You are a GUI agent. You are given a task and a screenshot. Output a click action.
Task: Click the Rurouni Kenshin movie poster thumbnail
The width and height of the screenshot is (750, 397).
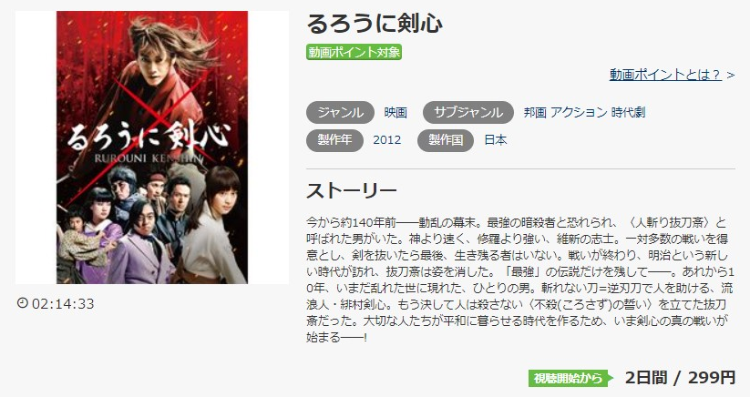point(152,148)
